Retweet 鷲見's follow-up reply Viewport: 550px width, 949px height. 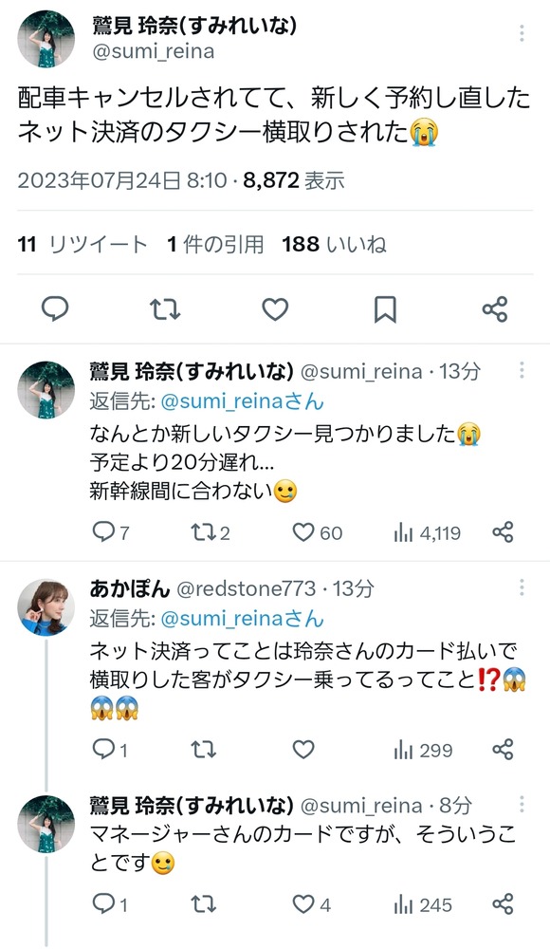point(204,533)
